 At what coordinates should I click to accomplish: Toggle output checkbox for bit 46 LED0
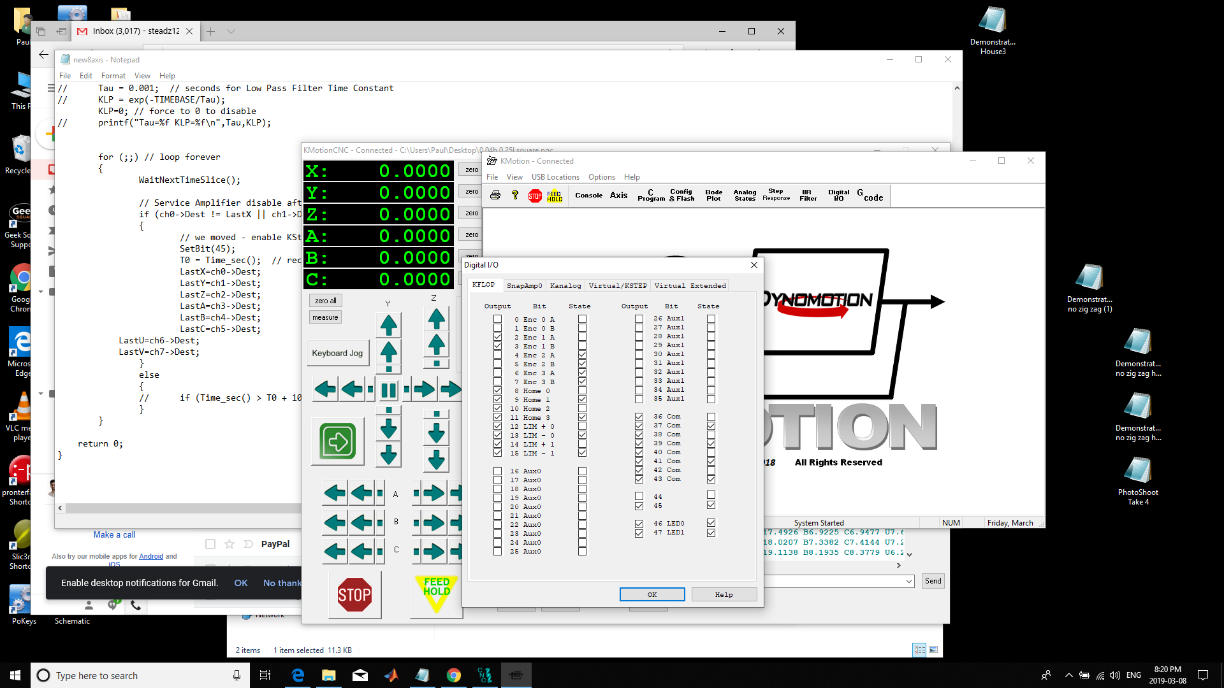coord(639,524)
